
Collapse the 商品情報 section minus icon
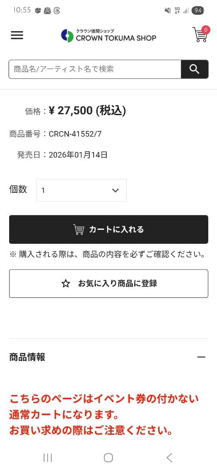[201, 357]
